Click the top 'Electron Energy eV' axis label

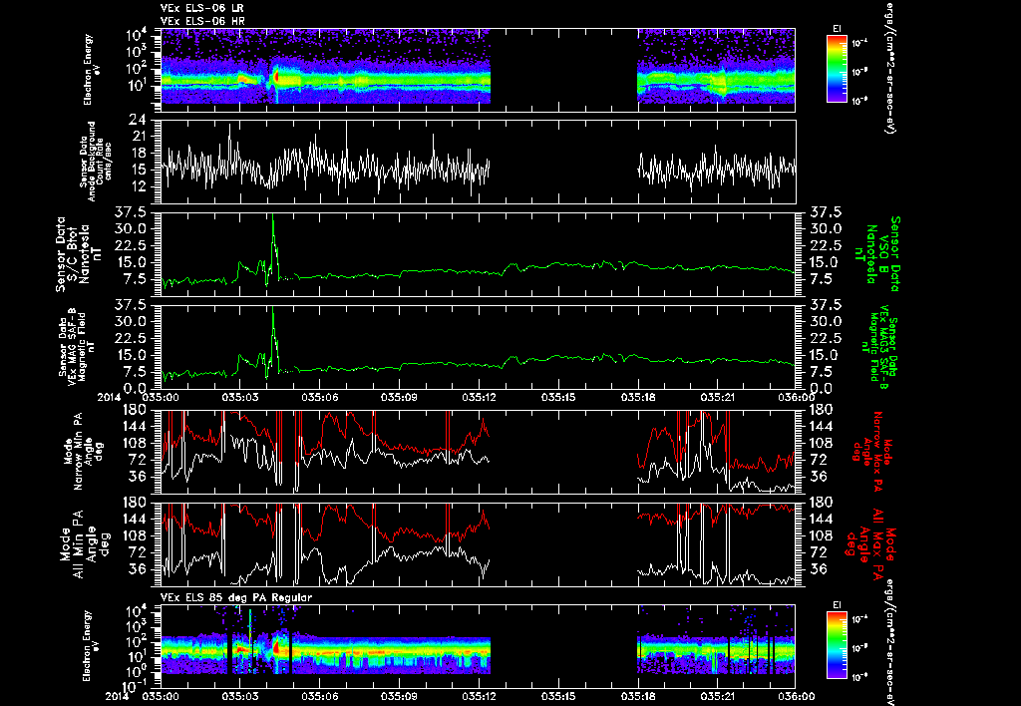(x=92, y=69)
